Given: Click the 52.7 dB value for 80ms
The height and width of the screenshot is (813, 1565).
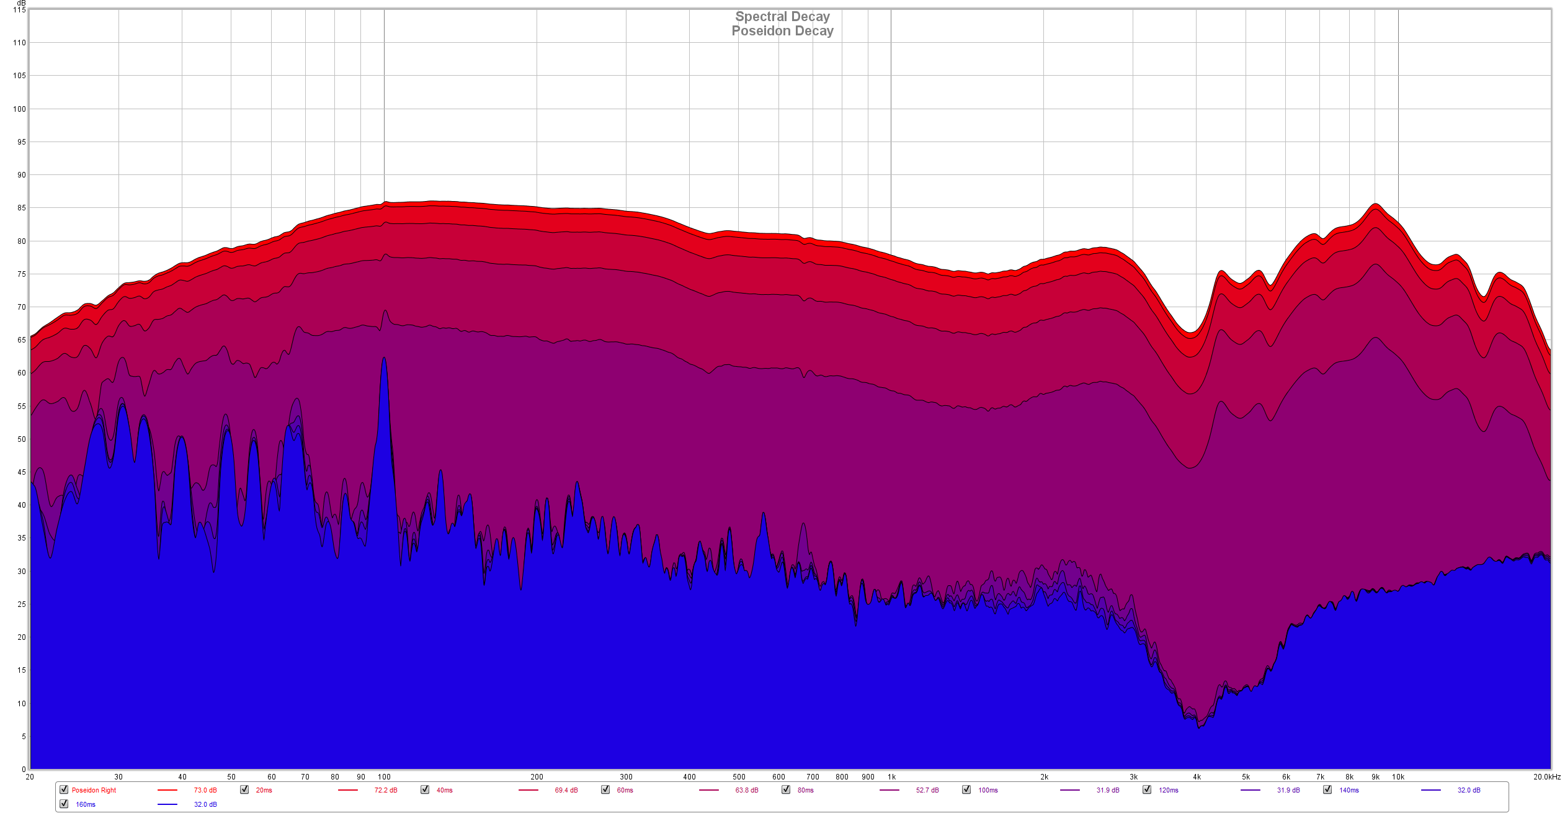Looking at the screenshot, I should click(927, 790).
